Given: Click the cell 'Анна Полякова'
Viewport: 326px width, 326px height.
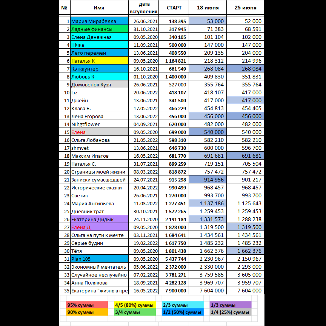Looking at the screenshot, I should [99, 283].
